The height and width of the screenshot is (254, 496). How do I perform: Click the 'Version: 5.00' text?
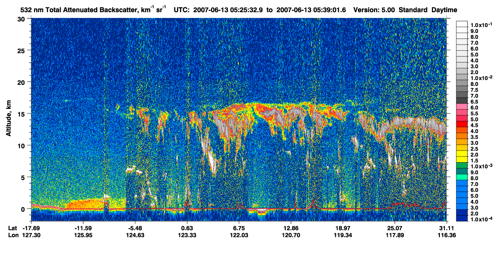click(374, 10)
